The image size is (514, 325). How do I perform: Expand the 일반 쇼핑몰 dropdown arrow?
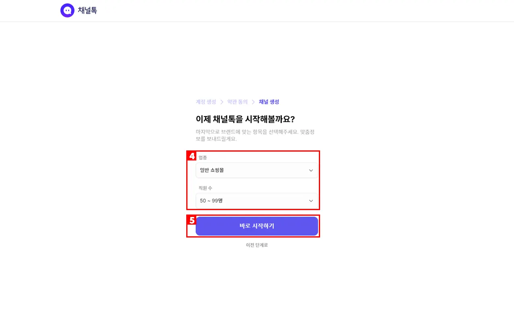click(311, 171)
